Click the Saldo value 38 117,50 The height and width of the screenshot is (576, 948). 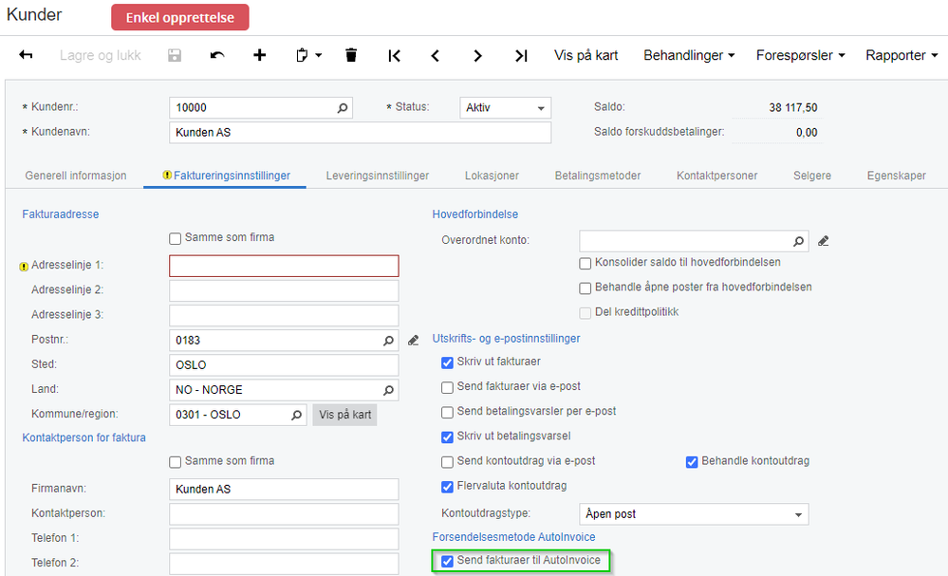click(792, 107)
